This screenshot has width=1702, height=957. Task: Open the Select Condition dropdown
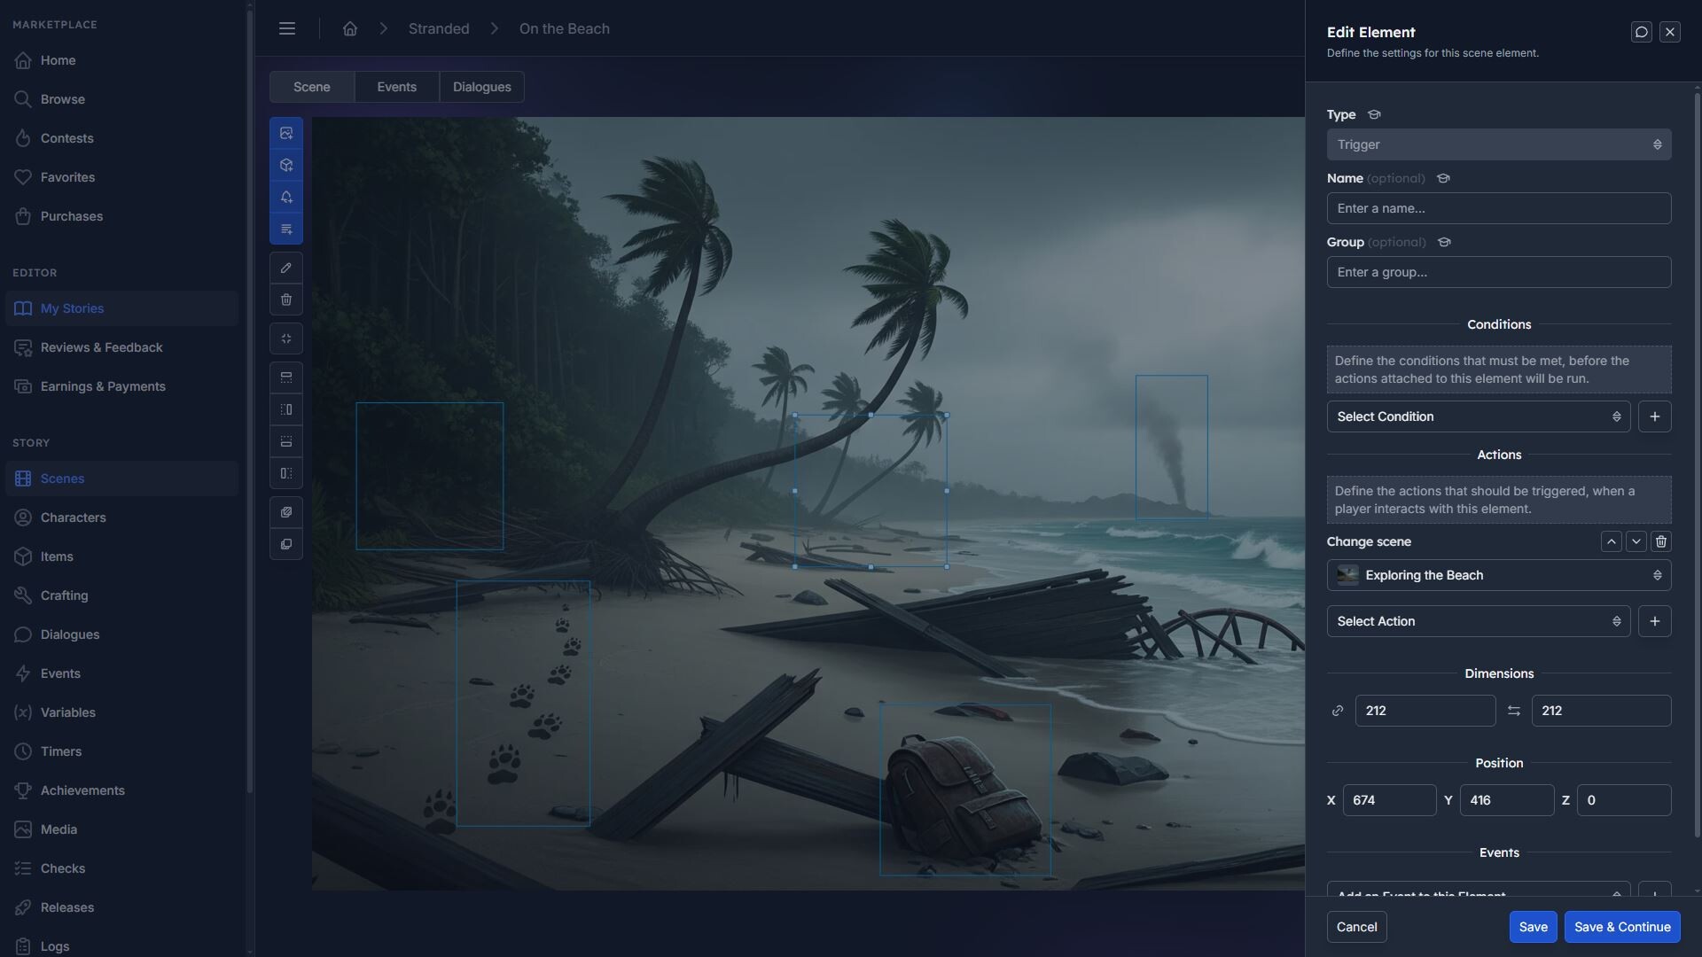(x=1478, y=416)
